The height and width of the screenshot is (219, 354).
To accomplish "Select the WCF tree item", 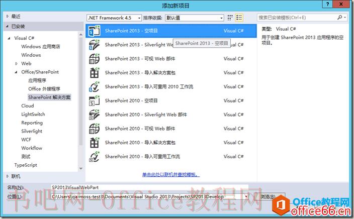I will [26, 140].
